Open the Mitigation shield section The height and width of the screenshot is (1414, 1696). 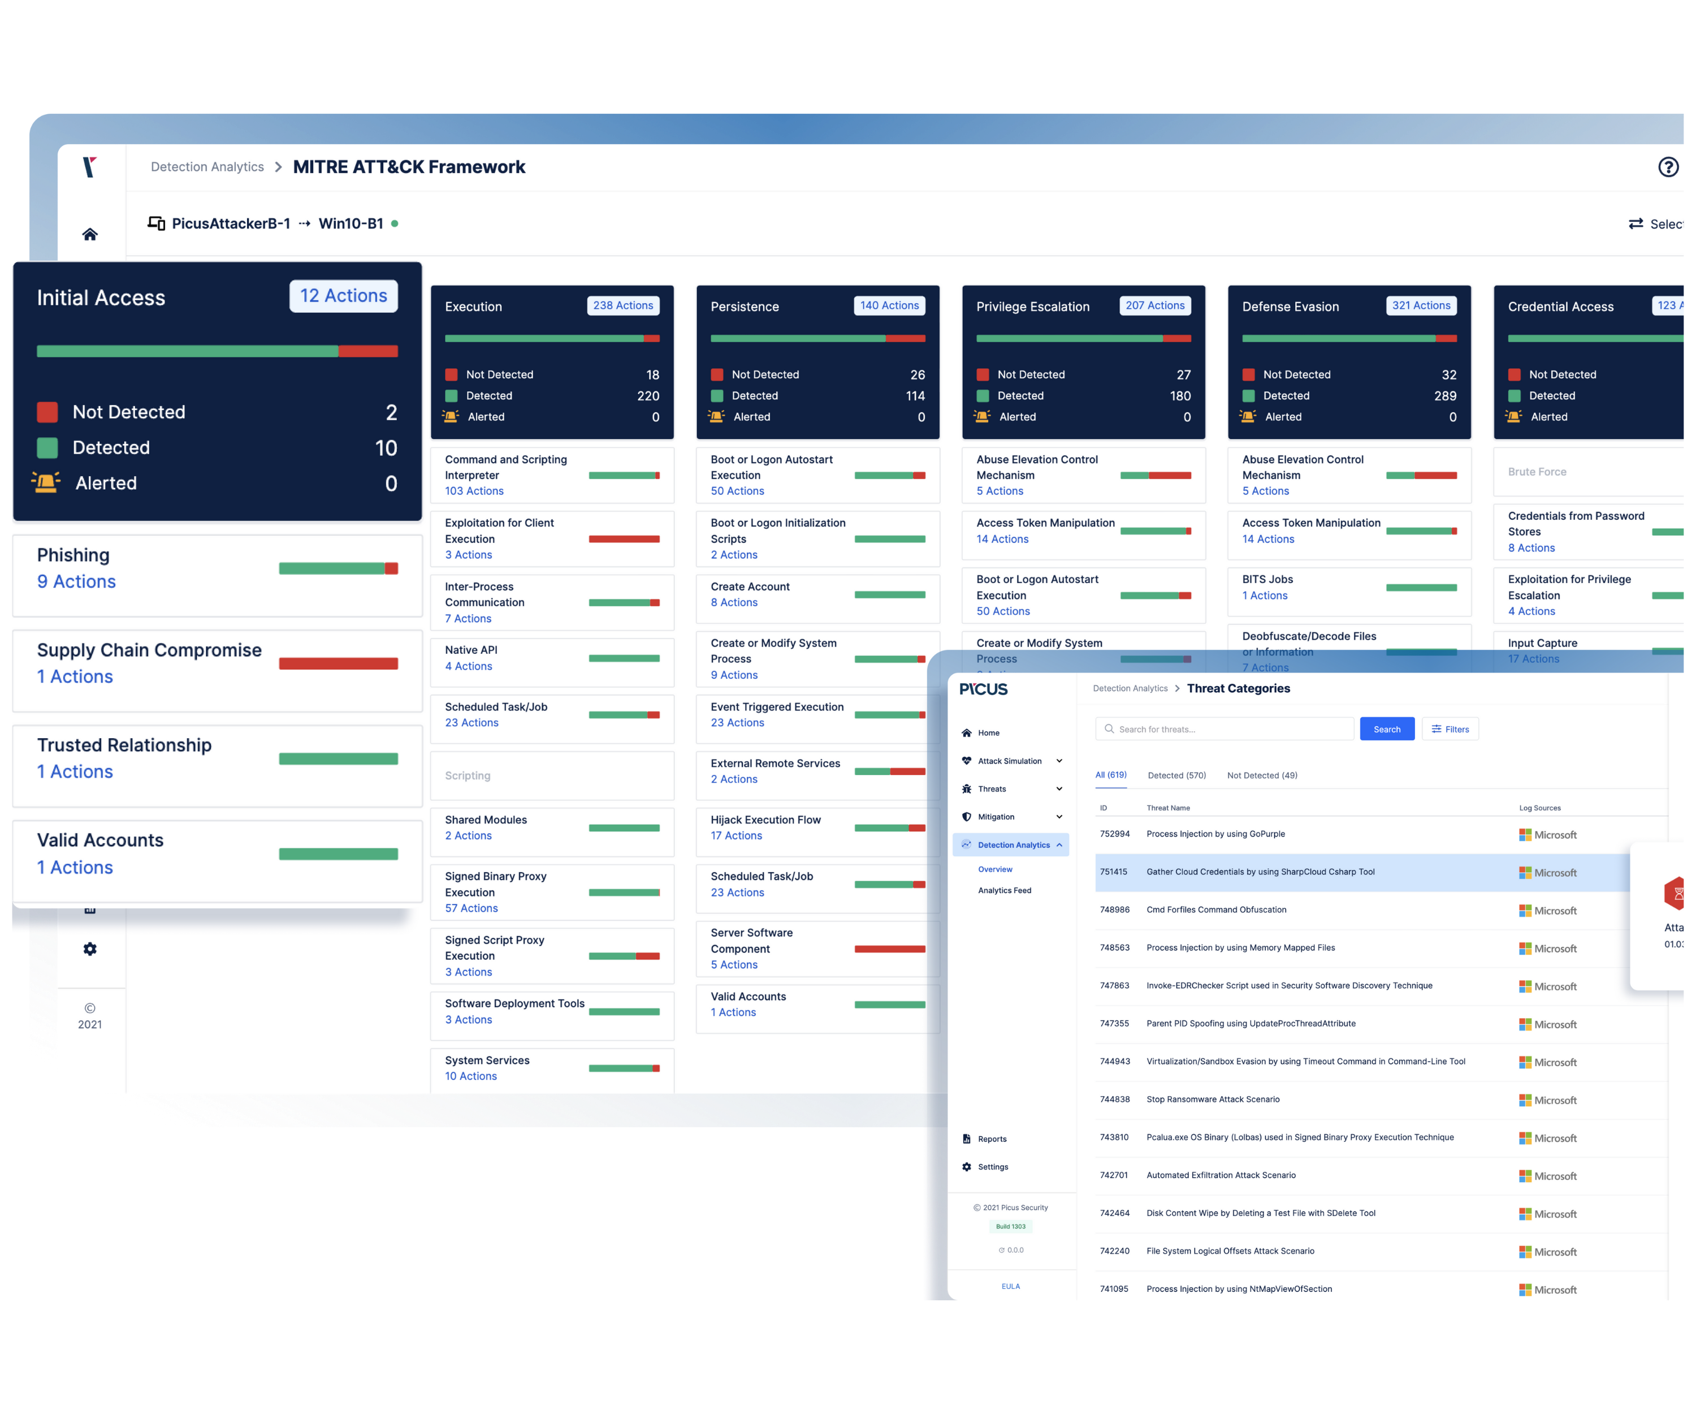[x=966, y=817]
